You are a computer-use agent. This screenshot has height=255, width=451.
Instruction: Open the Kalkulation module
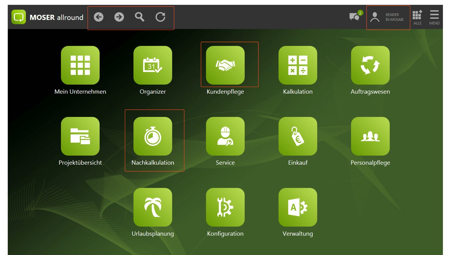[x=298, y=65]
